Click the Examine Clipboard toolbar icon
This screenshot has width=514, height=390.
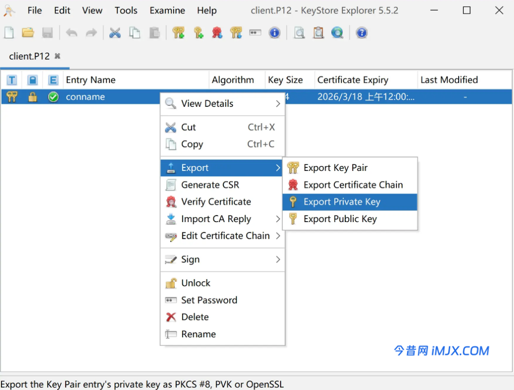318,33
